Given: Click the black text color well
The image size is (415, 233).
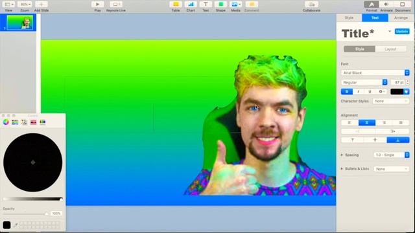Looking at the screenshot, I should tap(397, 92).
